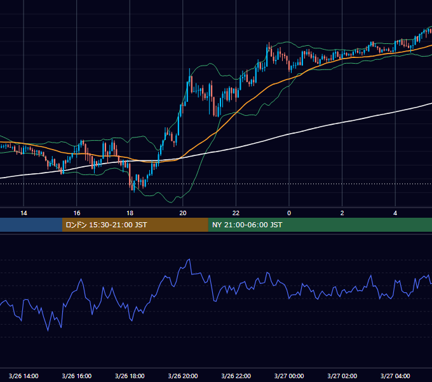The width and height of the screenshot is (432, 382).
Task: Click the 3/26 14:00 time label
Action: (x=24, y=376)
